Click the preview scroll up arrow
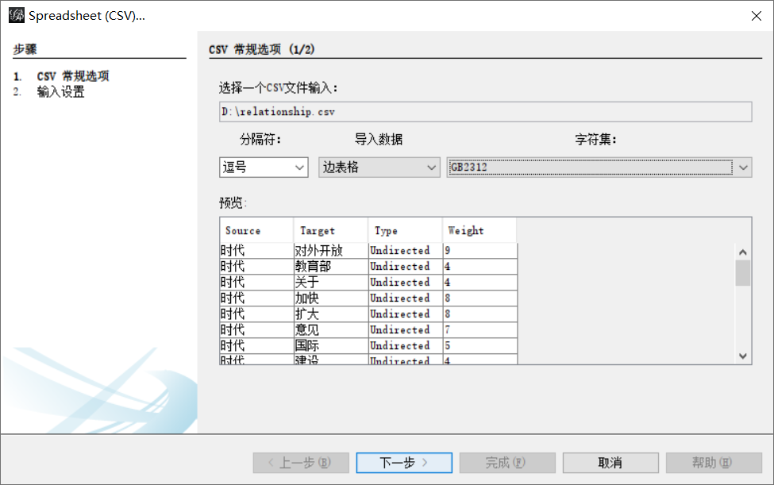 [743, 252]
